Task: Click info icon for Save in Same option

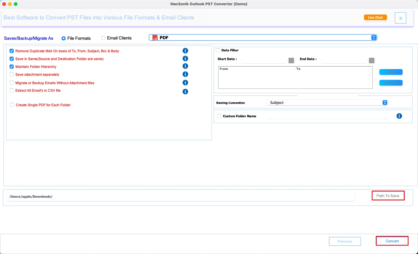Action: click(x=185, y=59)
